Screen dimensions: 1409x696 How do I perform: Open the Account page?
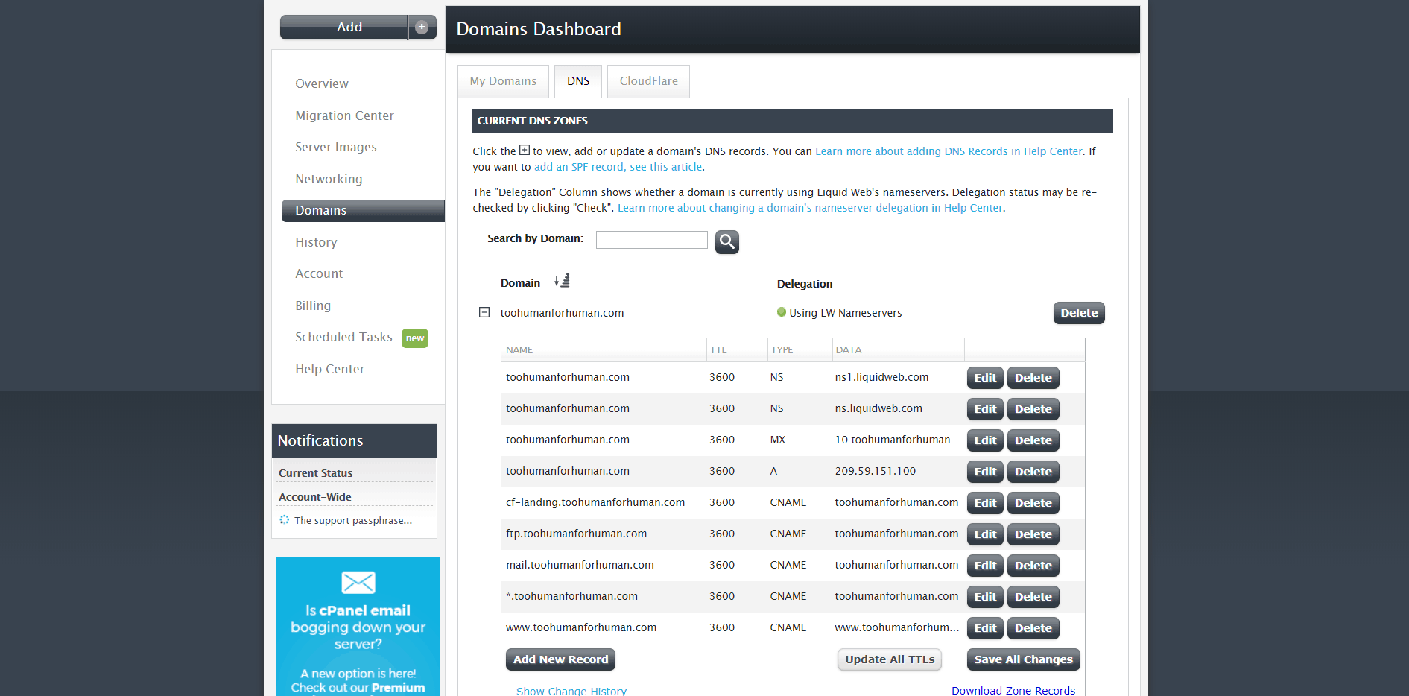pos(319,273)
